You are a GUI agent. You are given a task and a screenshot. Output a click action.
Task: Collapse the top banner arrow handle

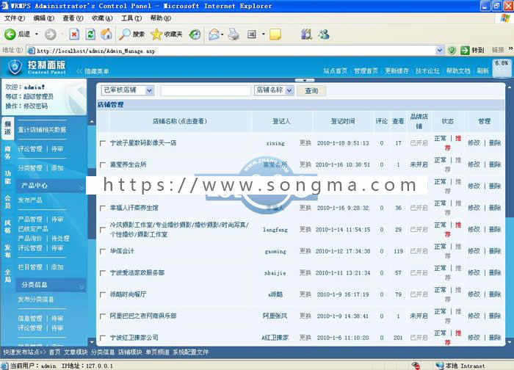click(x=305, y=80)
